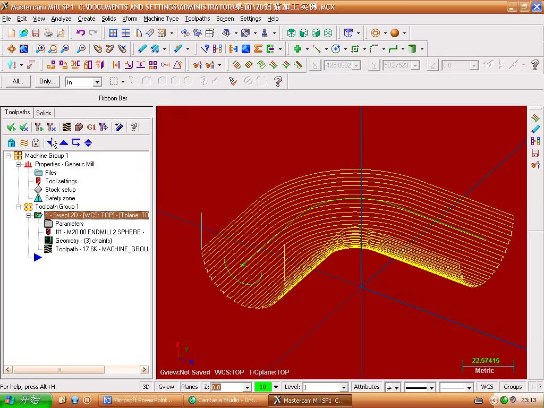Open the Xform menu
The width and height of the screenshot is (544, 408).
tap(130, 19)
